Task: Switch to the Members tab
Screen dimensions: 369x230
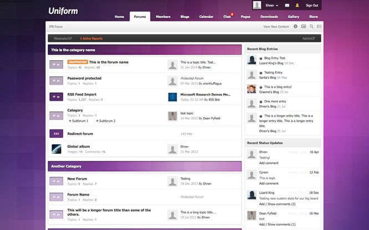Action: (x=163, y=17)
